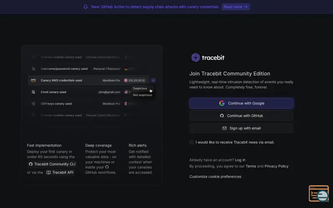This screenshot has height=208, width=333.
Task: Click the email canary icon
Action: (33, 92)
